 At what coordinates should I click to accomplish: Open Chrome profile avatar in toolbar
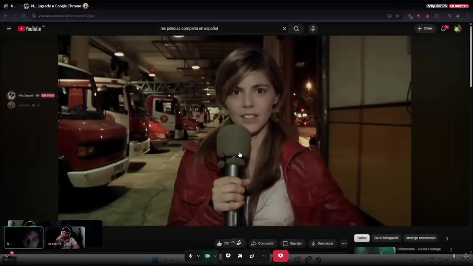458,16
